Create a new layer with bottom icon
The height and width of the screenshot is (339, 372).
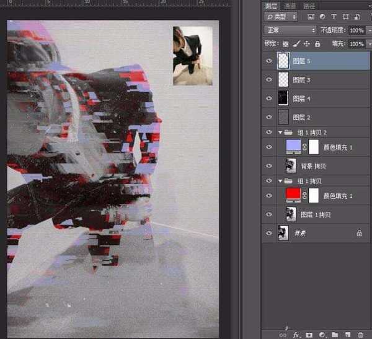(x=347, y=335)
